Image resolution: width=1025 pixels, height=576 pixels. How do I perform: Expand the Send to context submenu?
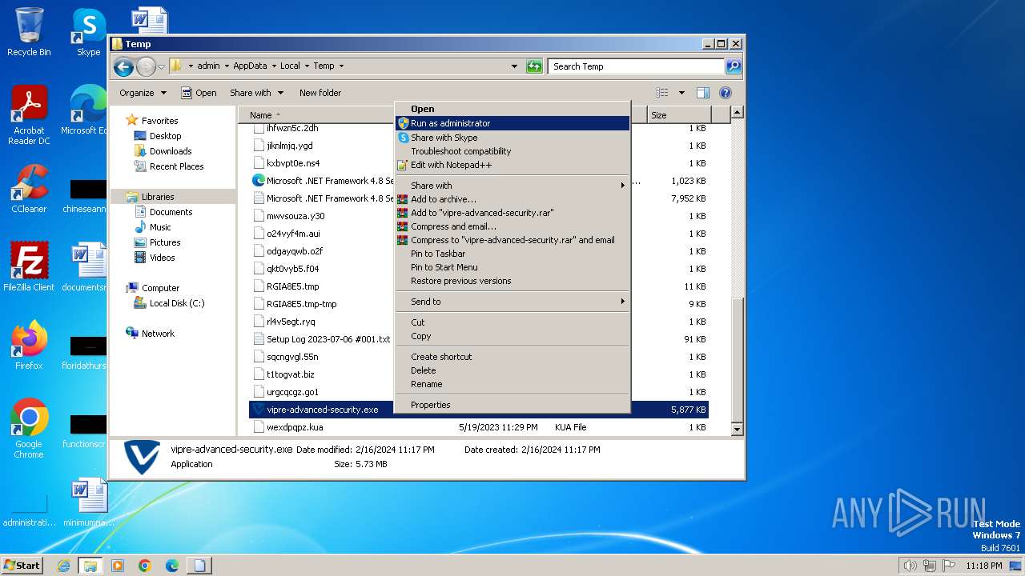click(x=512, y=302)
